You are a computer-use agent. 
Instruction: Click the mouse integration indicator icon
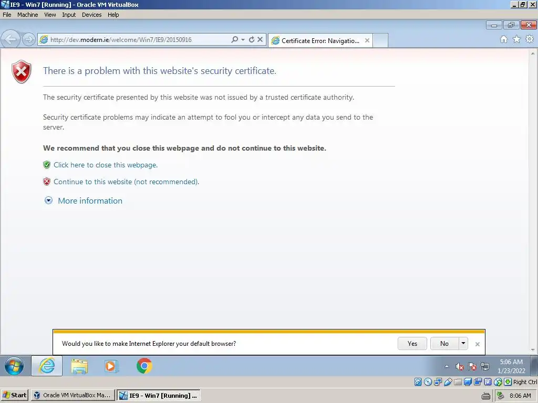[x=498, y=382]
